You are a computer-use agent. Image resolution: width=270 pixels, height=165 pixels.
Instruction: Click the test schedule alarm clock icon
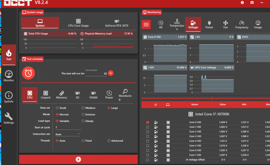click(x=28, y=73)
